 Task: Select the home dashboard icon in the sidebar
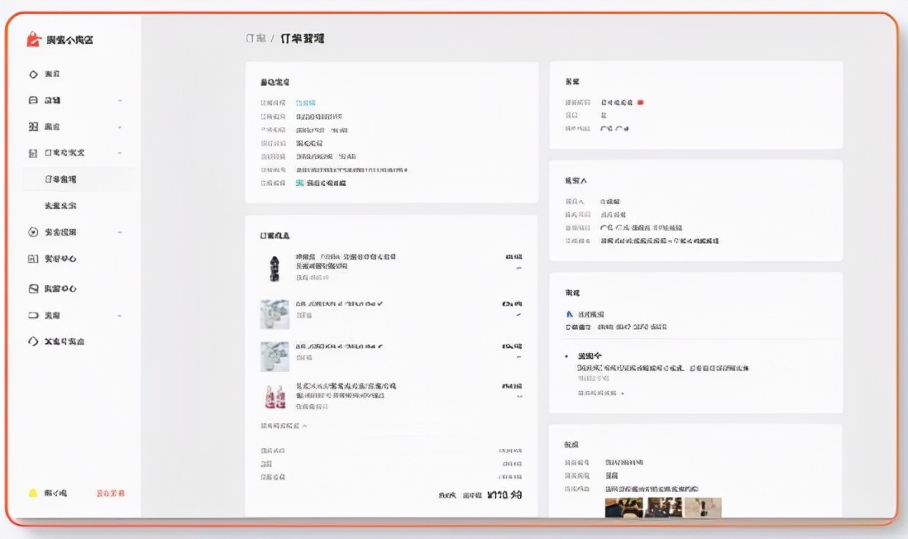click(x=31, y=73)
